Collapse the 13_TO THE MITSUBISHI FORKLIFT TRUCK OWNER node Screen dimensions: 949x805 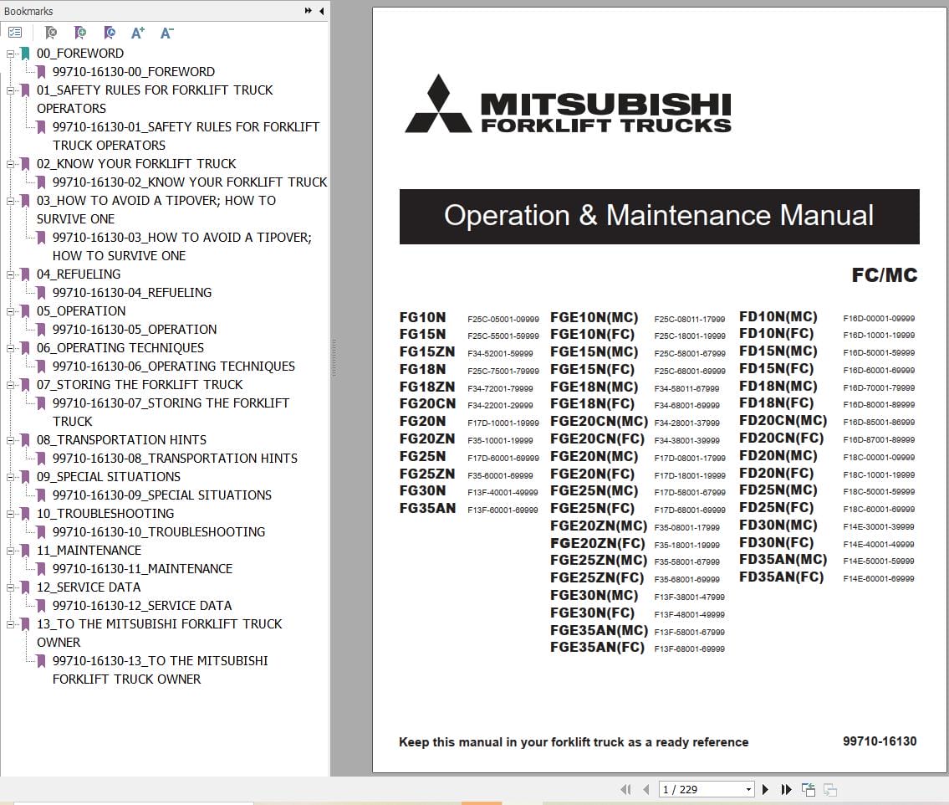tap(10, 624)
